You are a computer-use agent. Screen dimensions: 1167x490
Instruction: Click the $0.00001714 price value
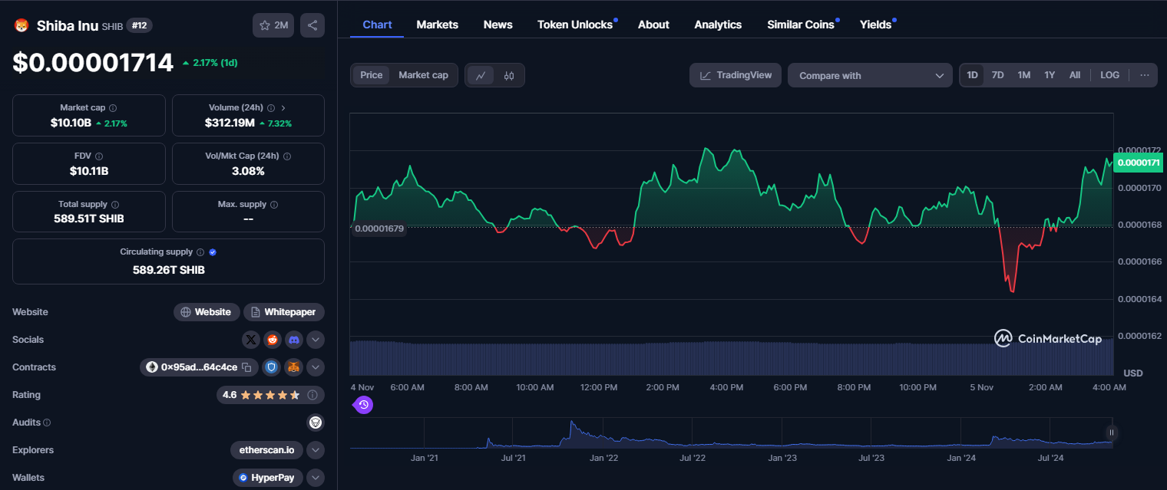coord(93,62)
